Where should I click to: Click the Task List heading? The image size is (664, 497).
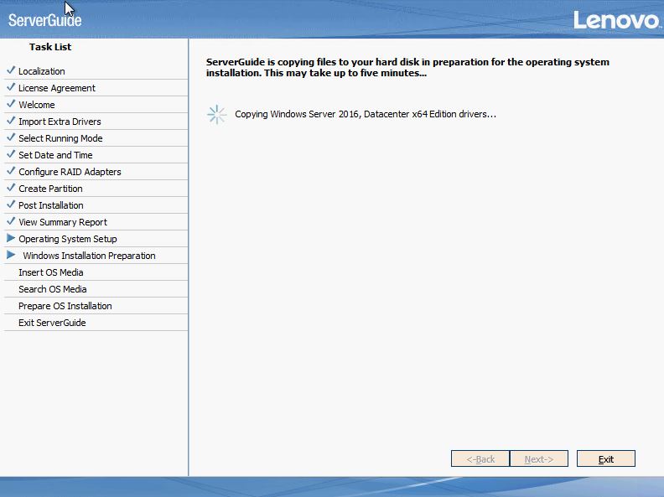[x=50, y=47]
